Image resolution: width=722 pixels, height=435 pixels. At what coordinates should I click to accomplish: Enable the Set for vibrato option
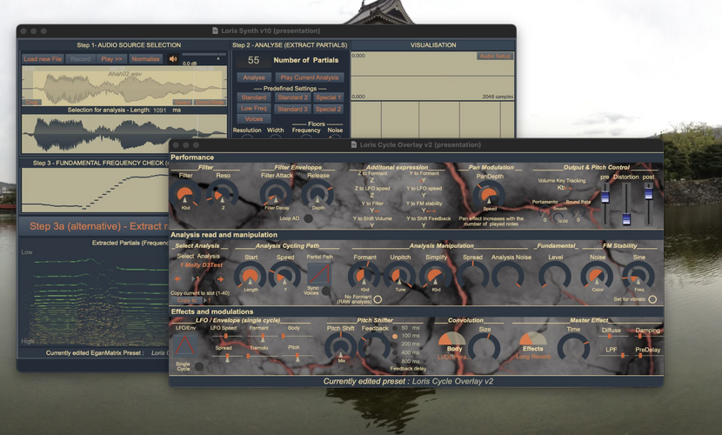pos(652,299)
